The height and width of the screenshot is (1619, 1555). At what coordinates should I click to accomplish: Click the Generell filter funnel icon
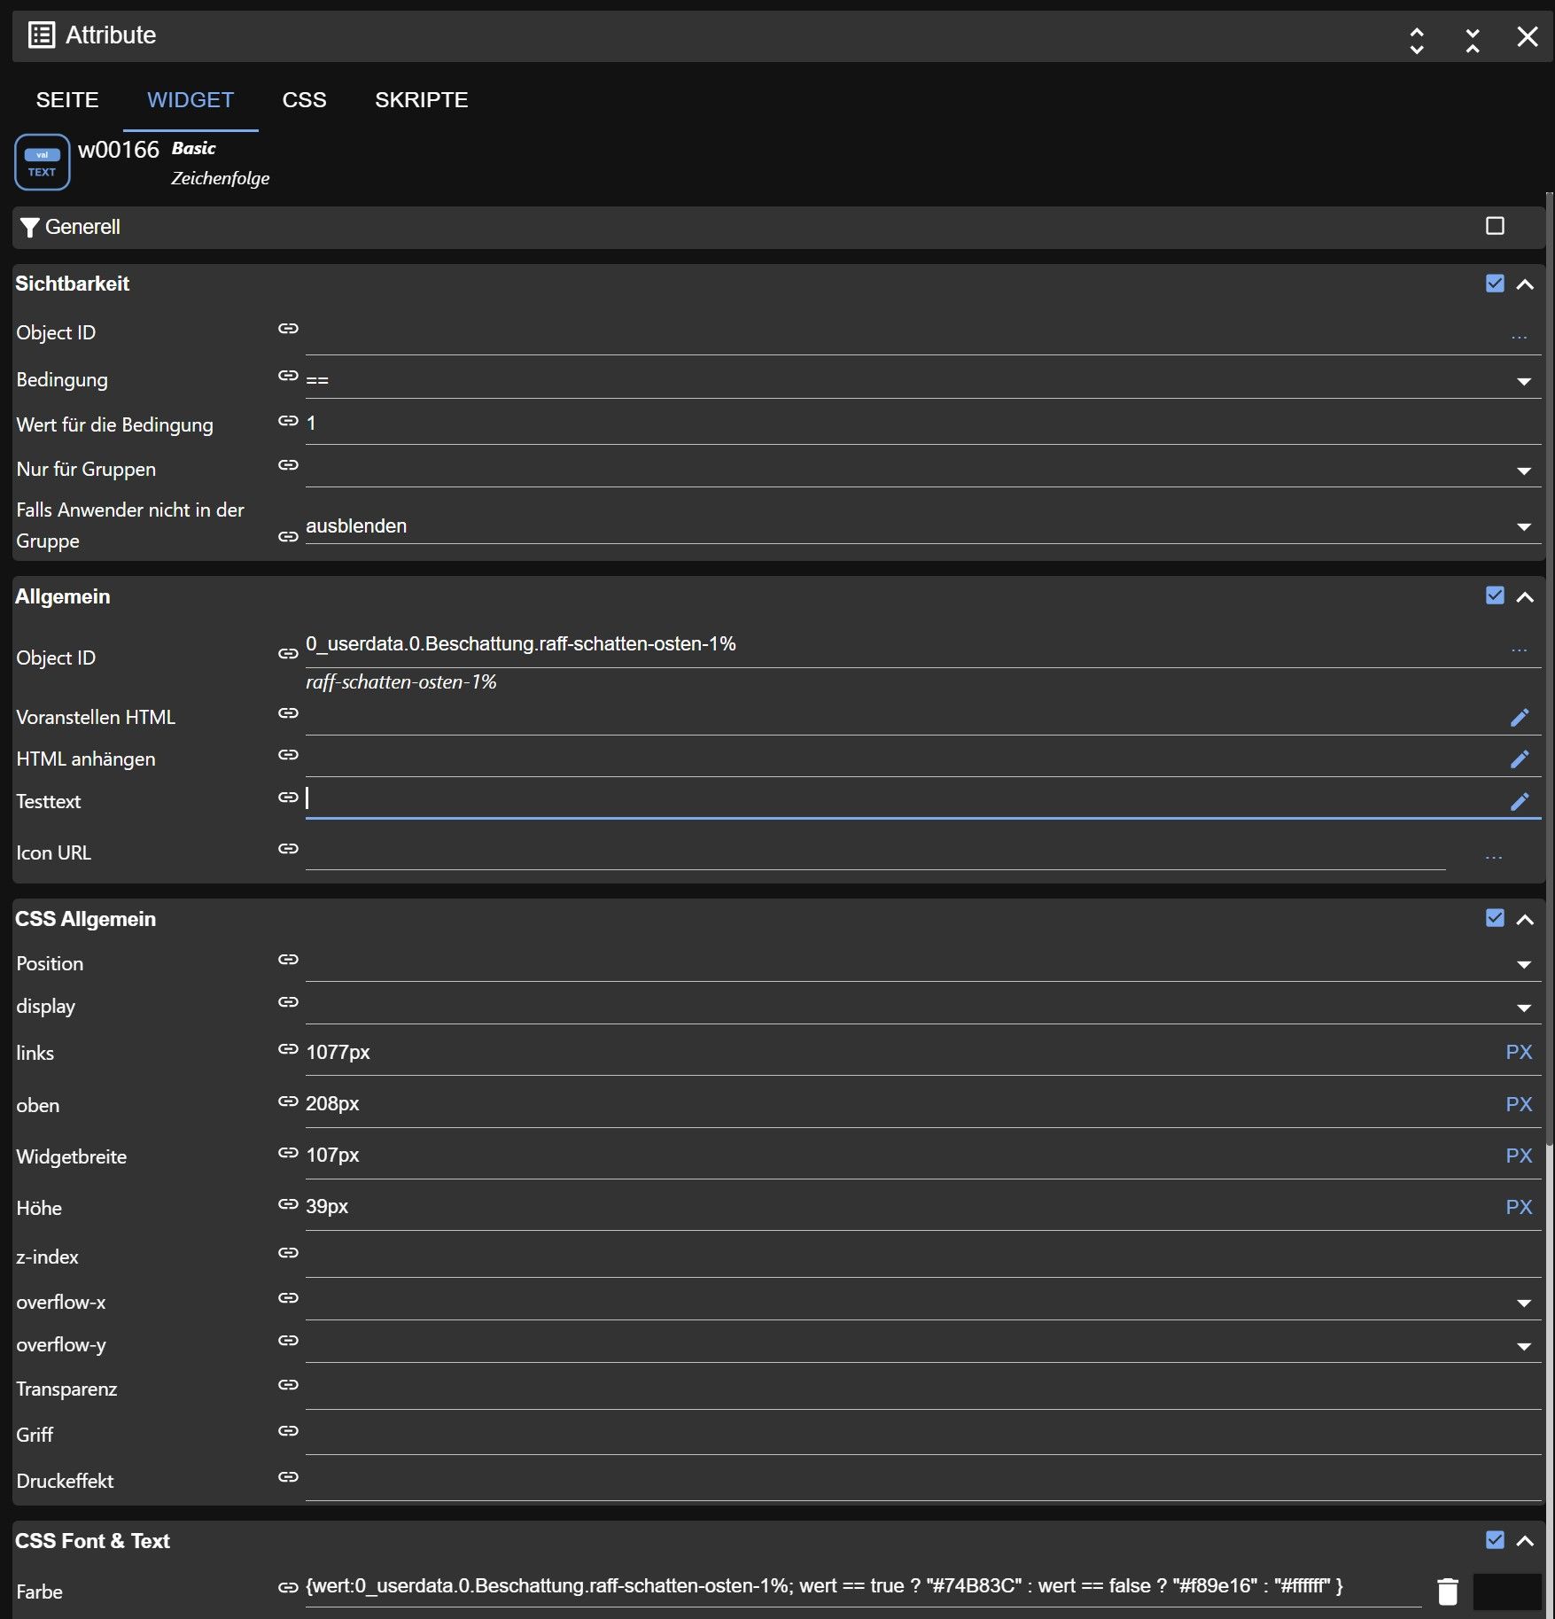coord(29,228)
